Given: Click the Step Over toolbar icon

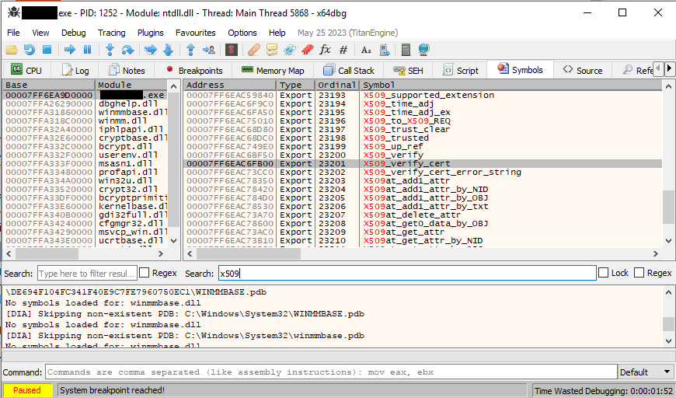Looking at the screenshot, I should click(x=127, y=50).
